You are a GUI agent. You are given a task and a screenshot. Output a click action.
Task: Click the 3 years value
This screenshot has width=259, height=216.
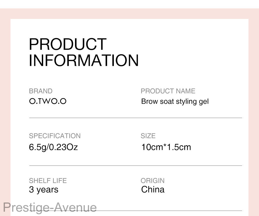[44, 190]
